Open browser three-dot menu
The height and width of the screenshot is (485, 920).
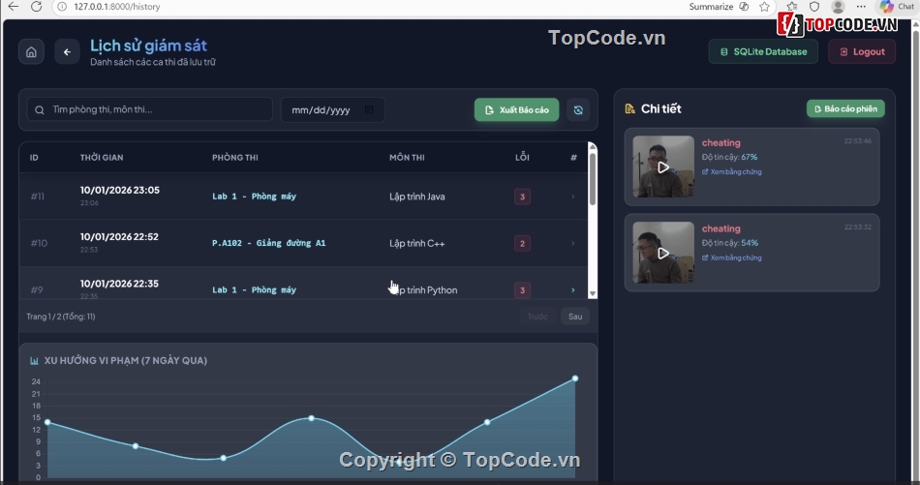coord(861,7)
